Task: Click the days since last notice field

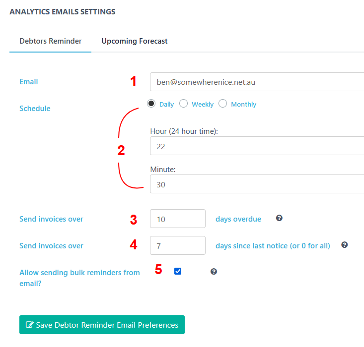Action: click(178, 245)
